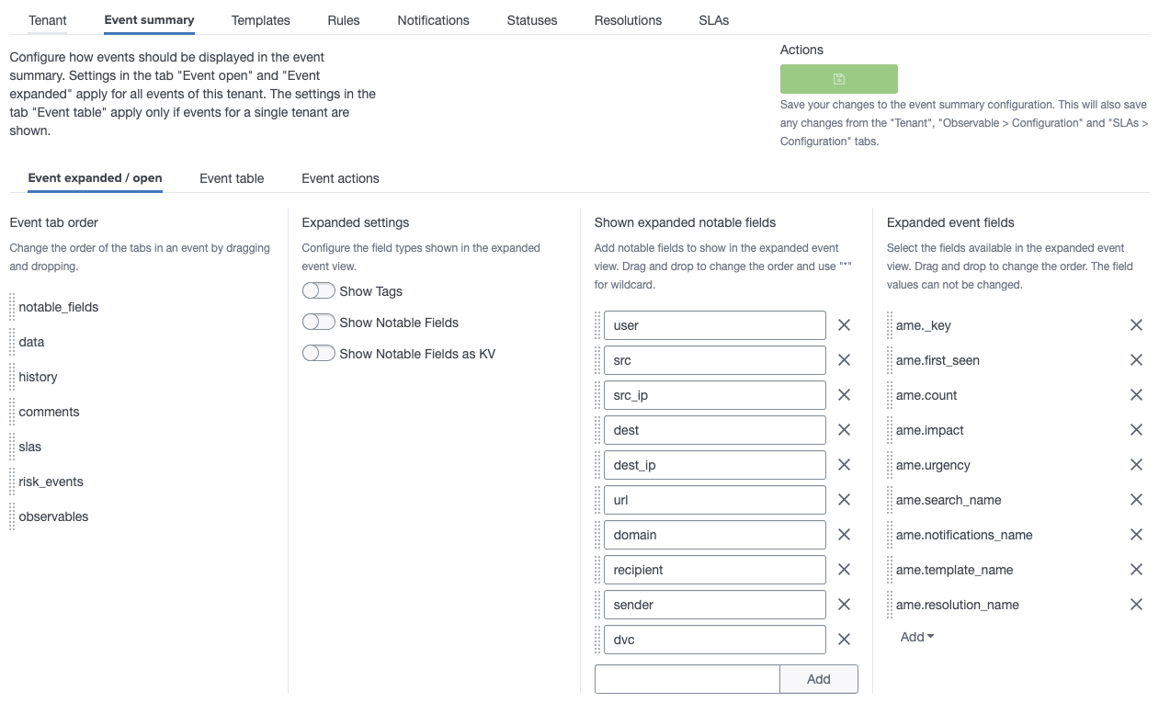Viewport: 1159px width, 714px height.
Task: Click the save configuration icon under Actions
Action: coord(838,79)
